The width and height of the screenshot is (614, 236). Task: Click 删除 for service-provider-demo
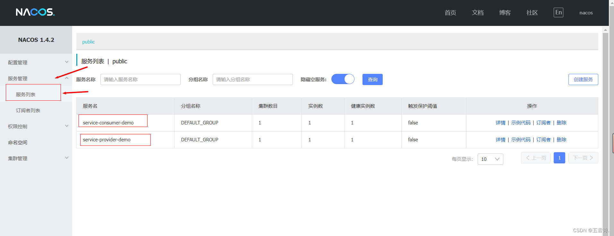coord(561,140)
